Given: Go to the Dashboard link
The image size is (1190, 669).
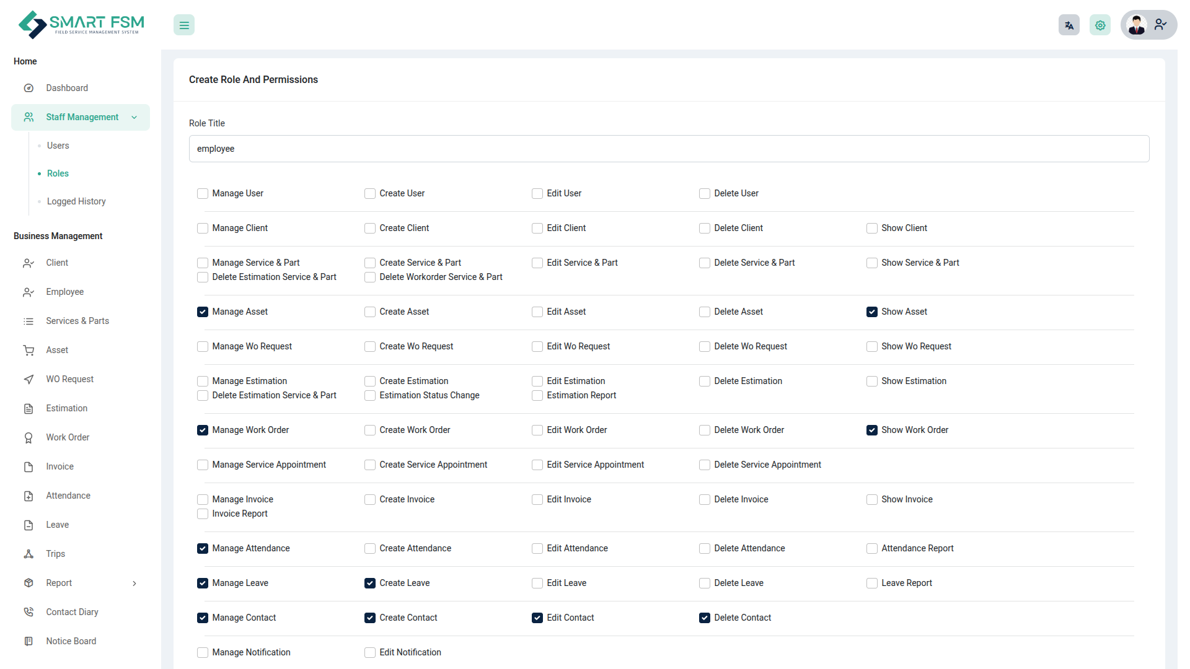Looking at the screenshot, I should pos(67,89).
